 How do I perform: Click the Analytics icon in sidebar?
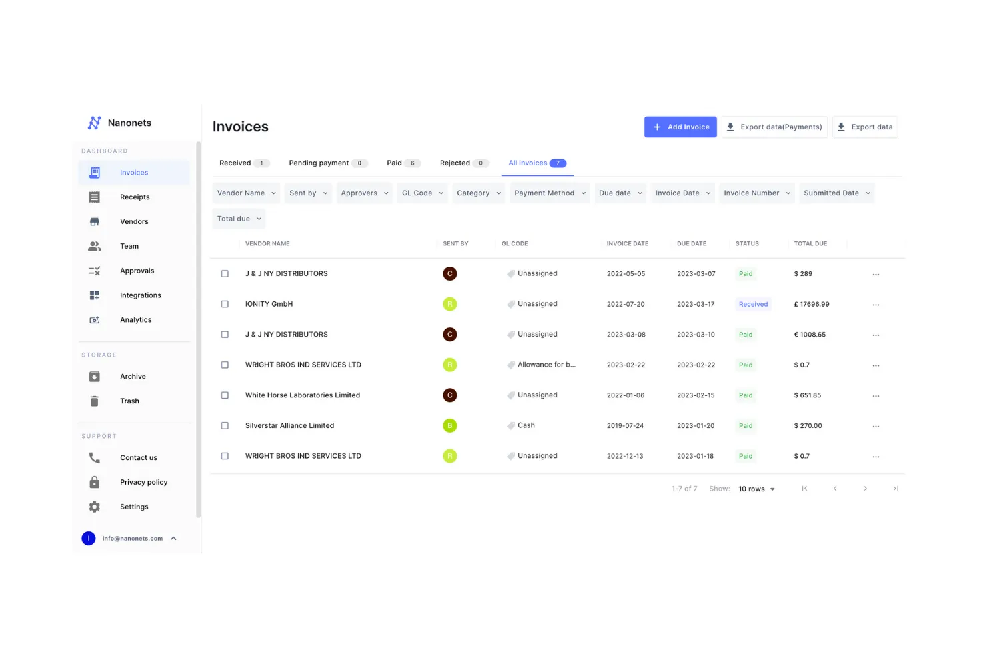95,320
